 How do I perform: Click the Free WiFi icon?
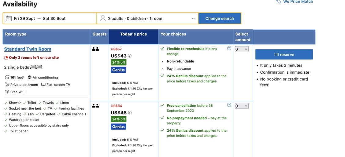[x=7, y=92]
